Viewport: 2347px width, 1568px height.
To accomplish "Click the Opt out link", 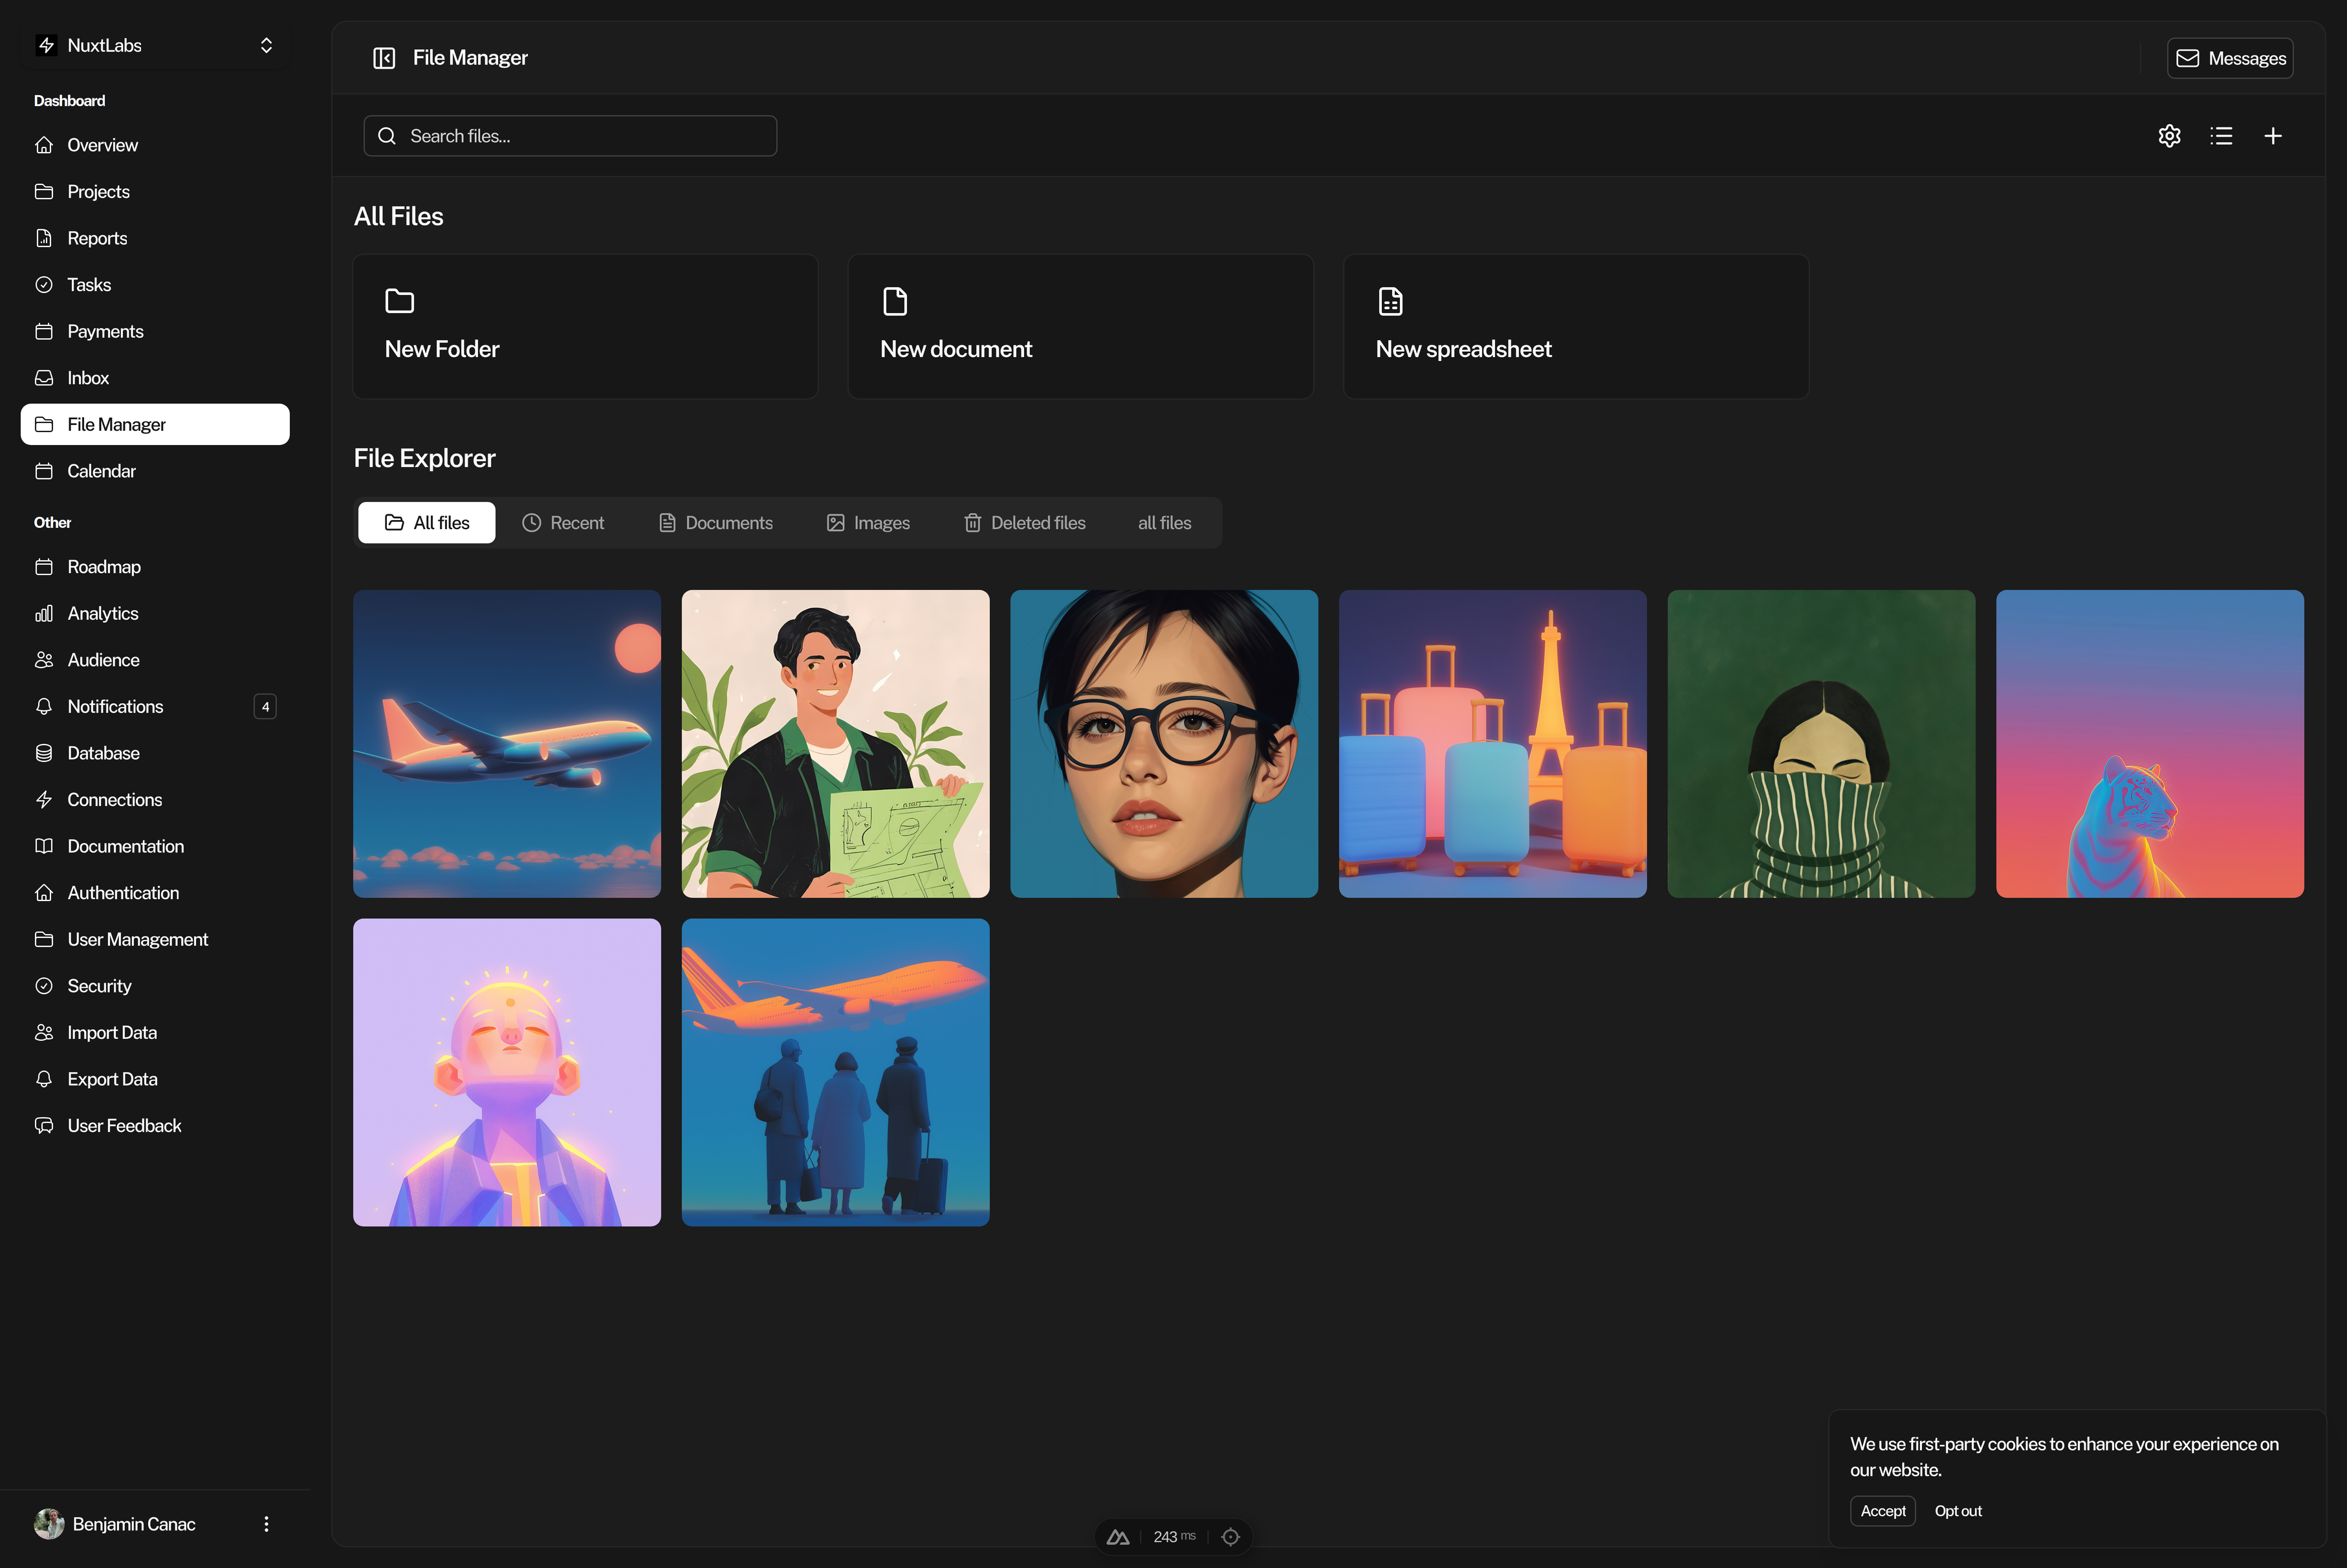I will pos(1957,1511).
